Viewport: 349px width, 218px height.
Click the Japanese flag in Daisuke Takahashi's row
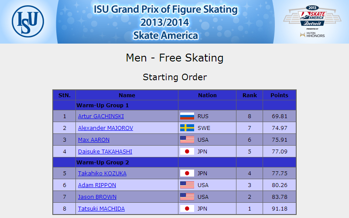[x=187, y=151]
